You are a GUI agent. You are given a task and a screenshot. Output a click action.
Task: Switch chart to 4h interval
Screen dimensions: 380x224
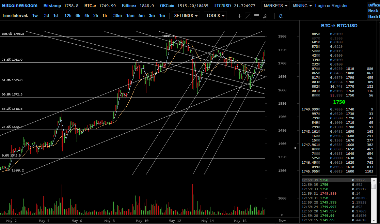pyautogui.click(x=87, y=16)
